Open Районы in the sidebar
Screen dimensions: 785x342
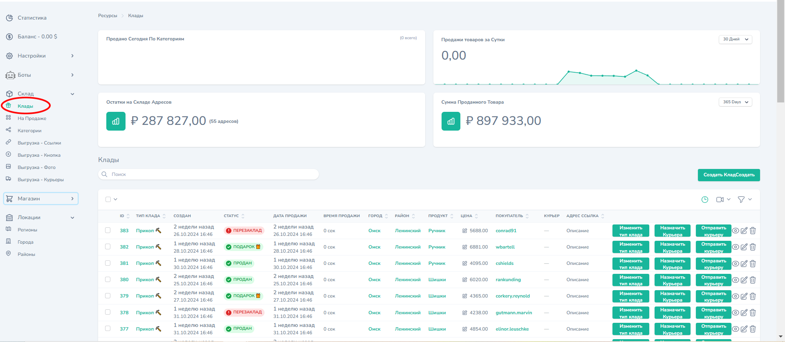point(26,254)
